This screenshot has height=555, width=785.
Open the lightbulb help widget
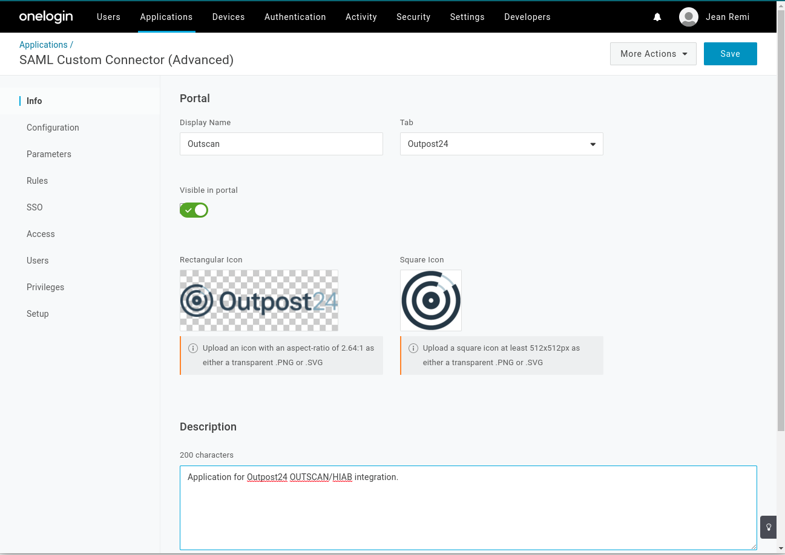(x=768, y=527)
